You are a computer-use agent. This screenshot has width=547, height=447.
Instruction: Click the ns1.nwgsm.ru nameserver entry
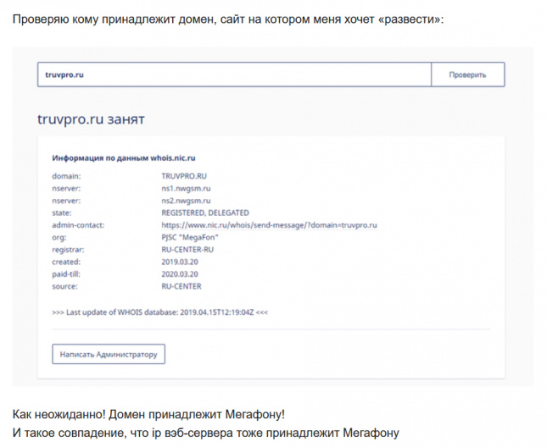coord(186,189)
